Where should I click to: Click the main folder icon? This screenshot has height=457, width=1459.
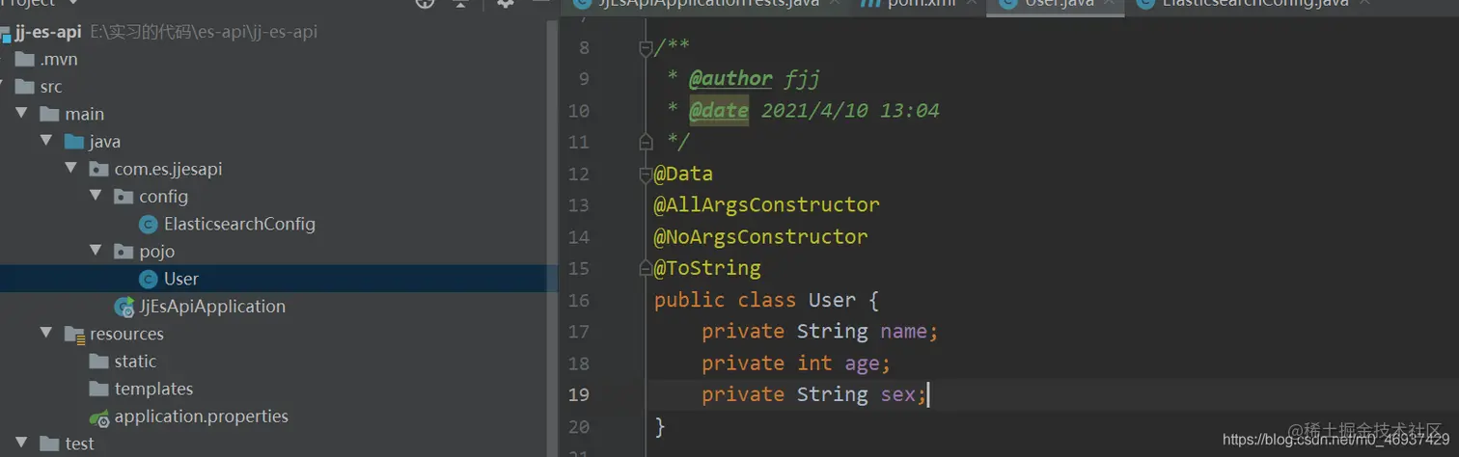click(50, 114)
